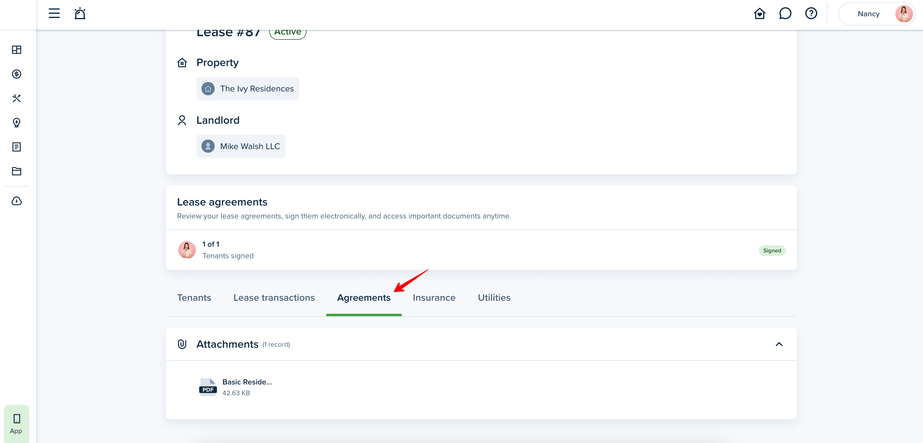Click the Signed status badge

(x=772, y=250)
